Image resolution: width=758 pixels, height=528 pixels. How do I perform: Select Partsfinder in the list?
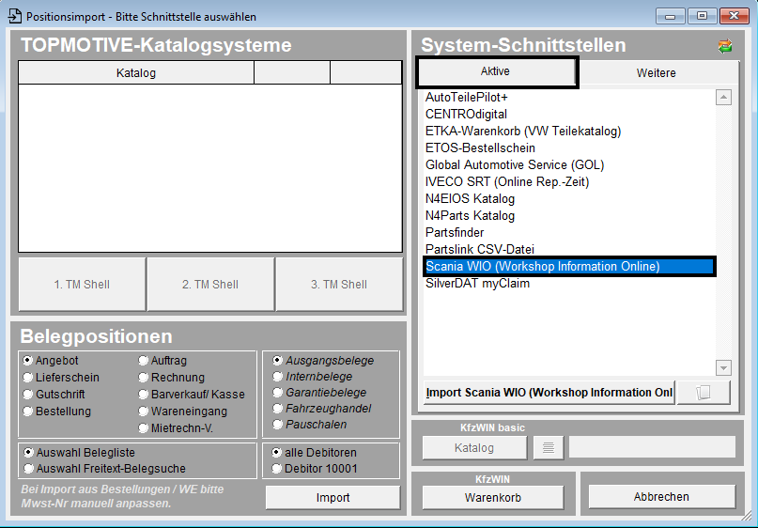click(569, 233)
